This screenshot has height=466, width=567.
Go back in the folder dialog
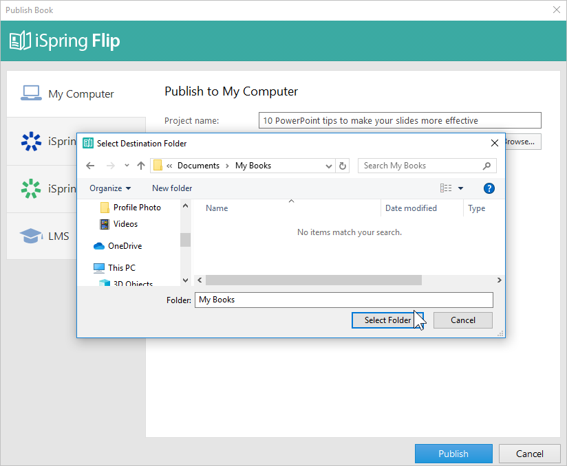click(90, 166)
